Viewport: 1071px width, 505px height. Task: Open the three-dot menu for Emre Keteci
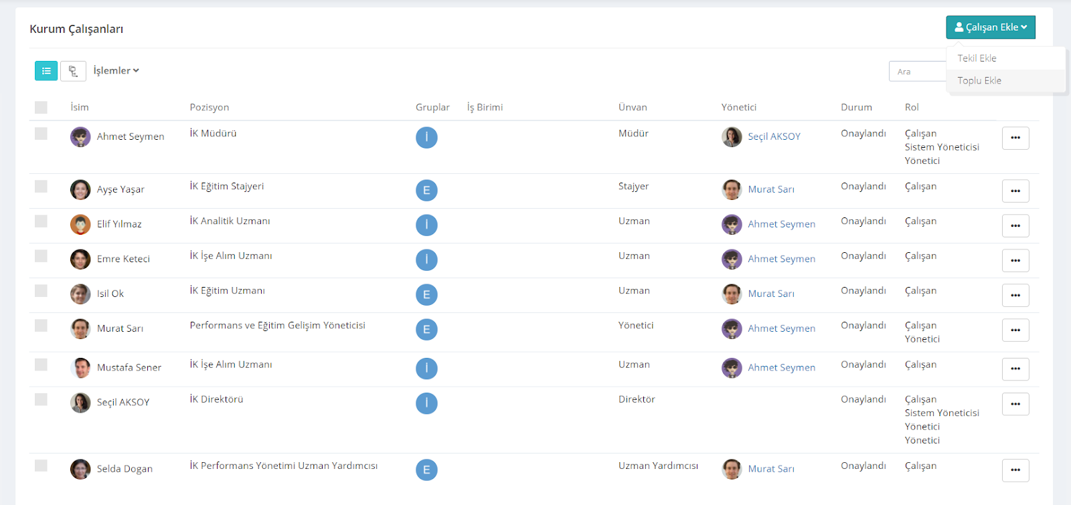(1015, 260)
